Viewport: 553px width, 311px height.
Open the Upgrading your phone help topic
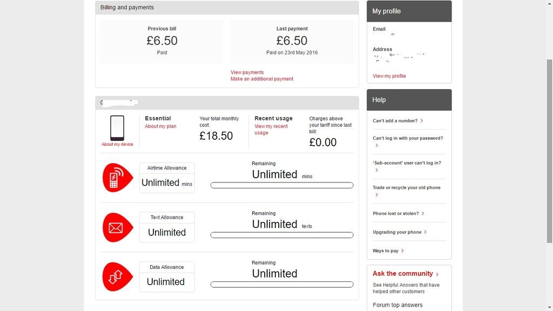point(400,232)
